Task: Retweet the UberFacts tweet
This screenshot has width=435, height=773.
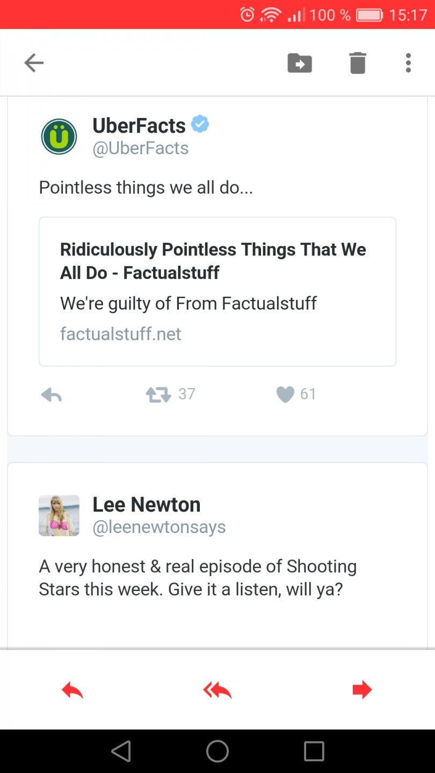Action: (158, 395)
